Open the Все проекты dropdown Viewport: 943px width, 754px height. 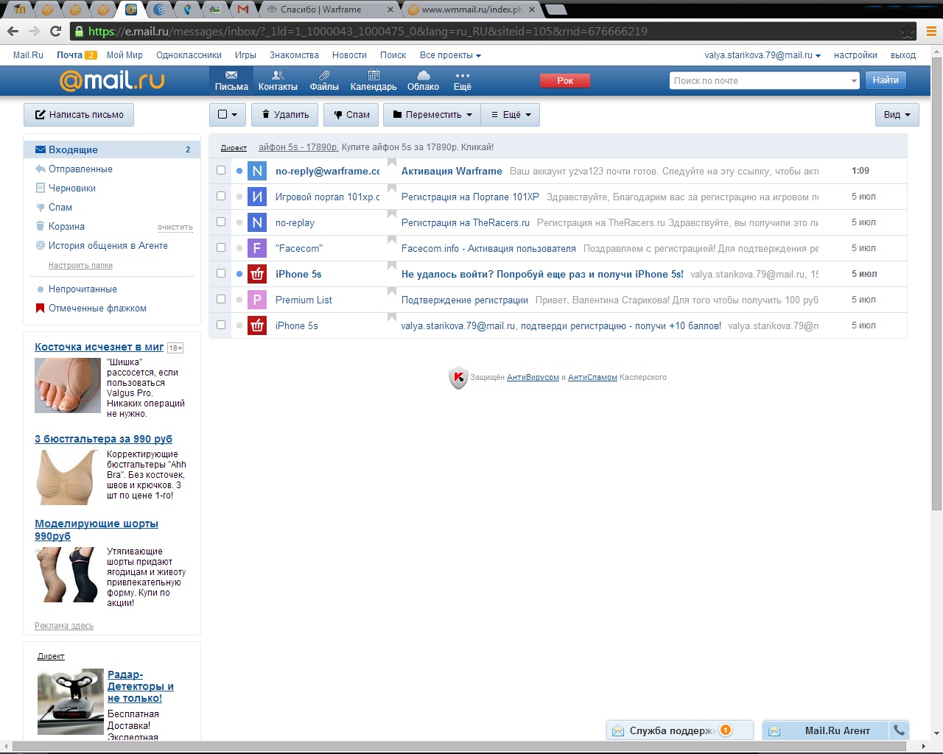coord(450,55)
